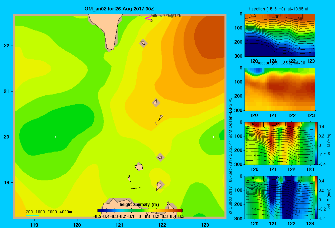Click latitude label 20 on main map
Screen dimensions: 335x228
coord(7,137)
